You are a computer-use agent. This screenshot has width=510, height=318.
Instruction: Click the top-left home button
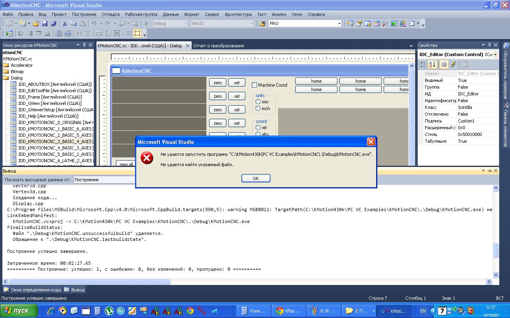pyautogui.click(x=316, y=81)
